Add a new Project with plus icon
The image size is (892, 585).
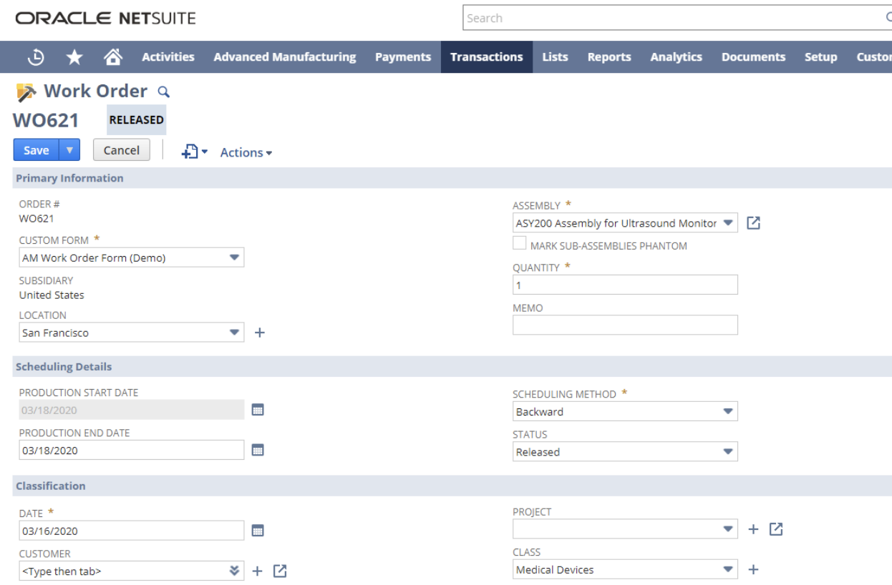(x=753, y=529)
